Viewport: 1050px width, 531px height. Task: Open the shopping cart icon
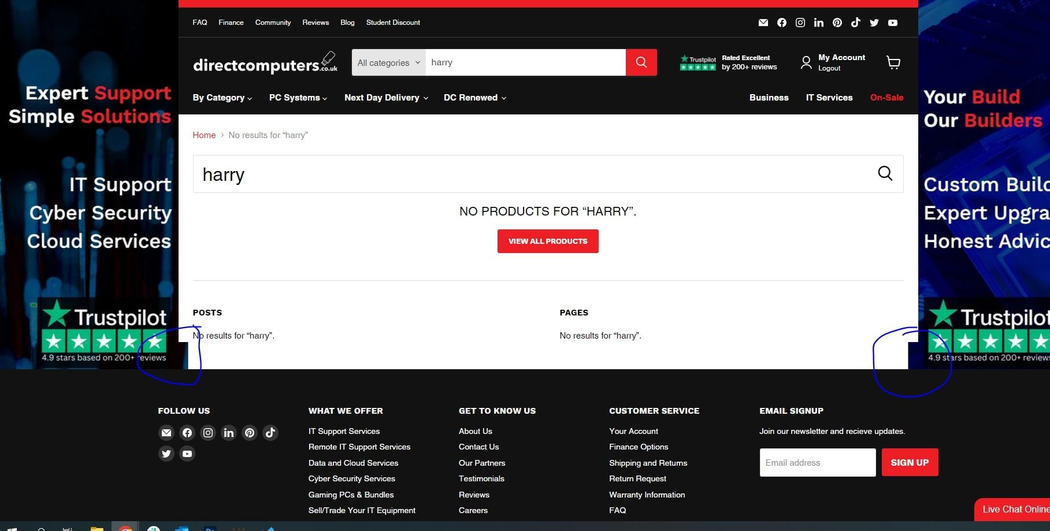point(893,62)
